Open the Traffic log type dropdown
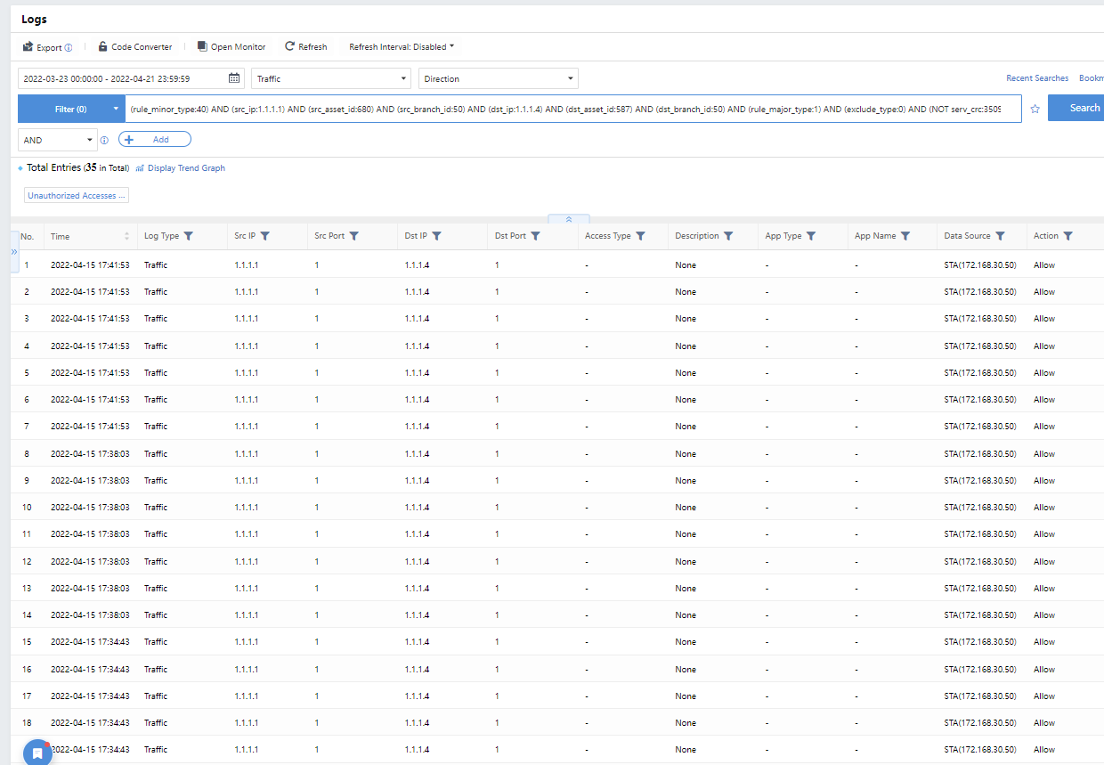The width and height of the screenshot is (1104, 765). (x=330, y=78)
